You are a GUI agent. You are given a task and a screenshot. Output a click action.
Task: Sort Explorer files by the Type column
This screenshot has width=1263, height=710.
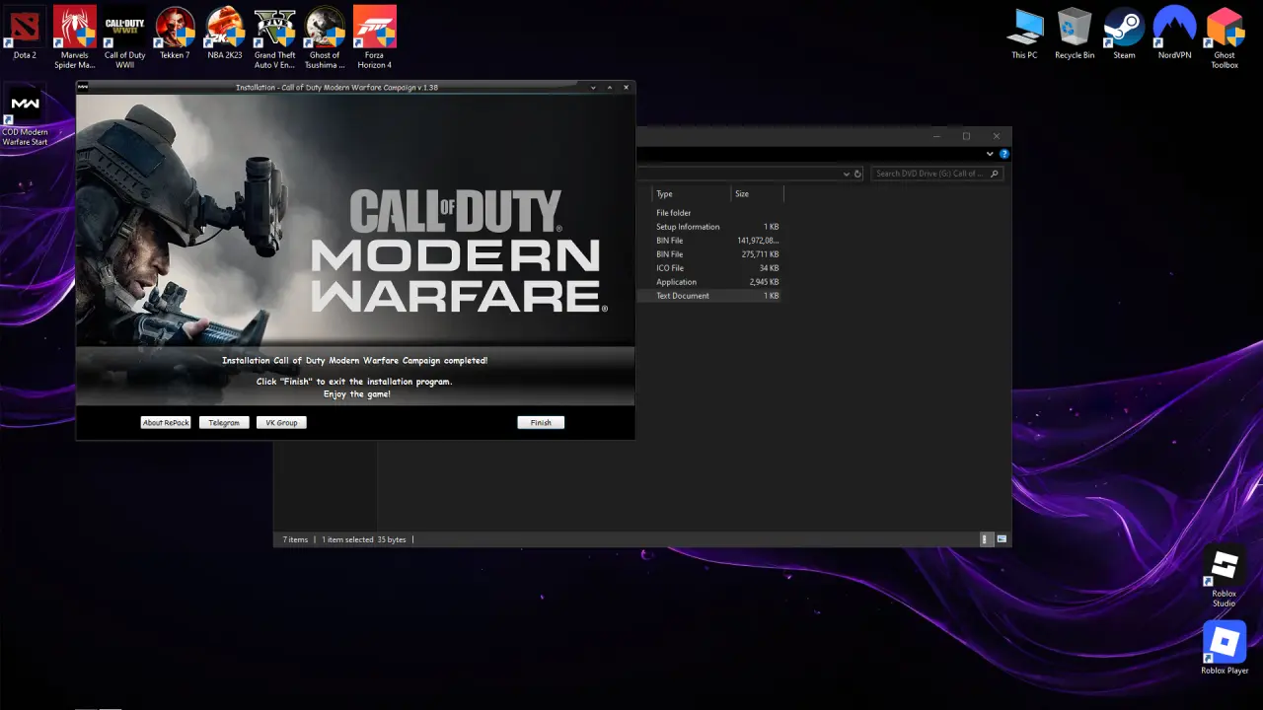(x=691, y=194)
